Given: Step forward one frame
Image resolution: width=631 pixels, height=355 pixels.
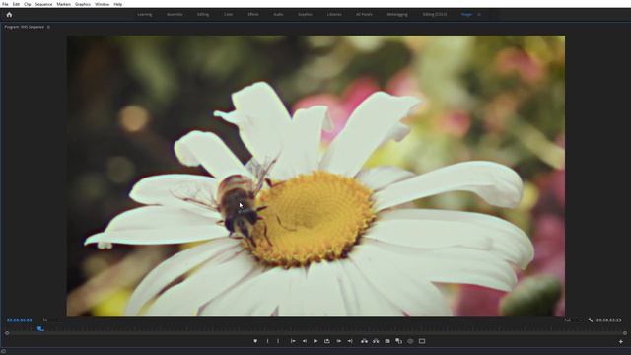Looking at the screenshot, I should click(339, 341).
